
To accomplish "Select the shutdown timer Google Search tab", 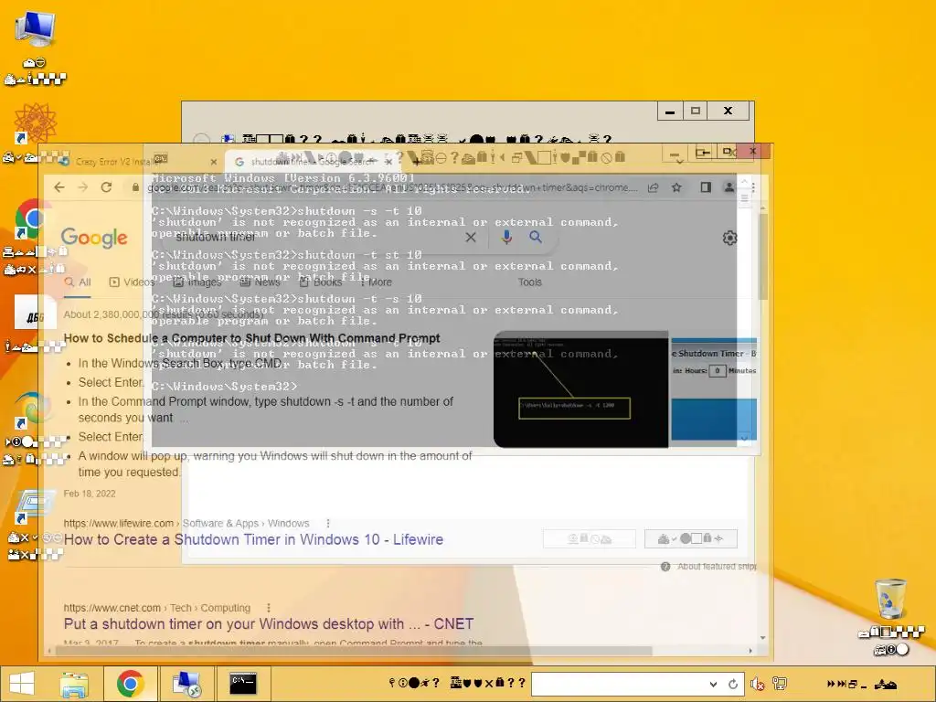I will click(314, 162).
